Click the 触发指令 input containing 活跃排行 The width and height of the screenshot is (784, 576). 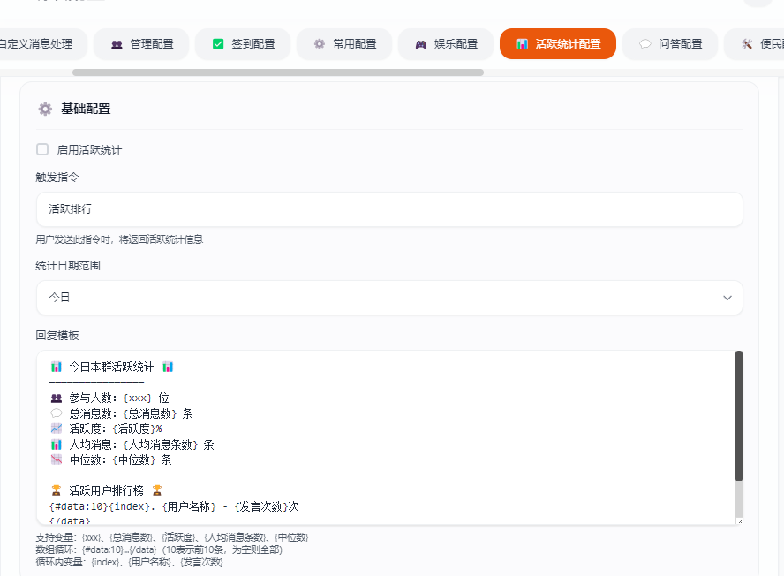pyautogui.click(x=388, y=208)
